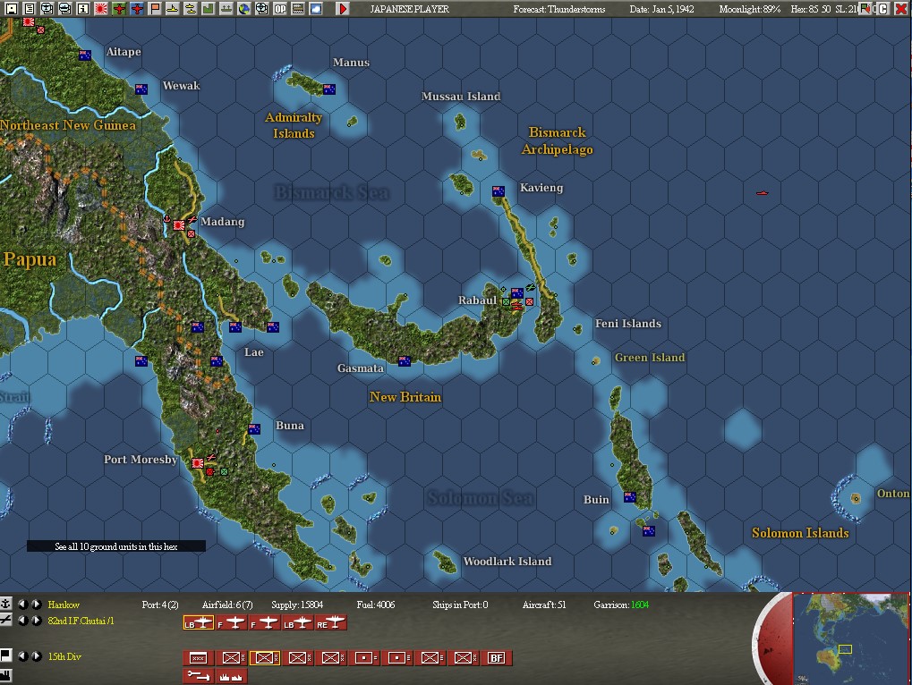Click the Allied flag at Buna
This screenshot has width=912, height=685.
click(254, 428)
